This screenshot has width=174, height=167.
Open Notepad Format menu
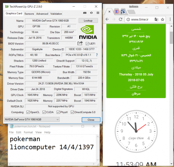coord(28,132)
